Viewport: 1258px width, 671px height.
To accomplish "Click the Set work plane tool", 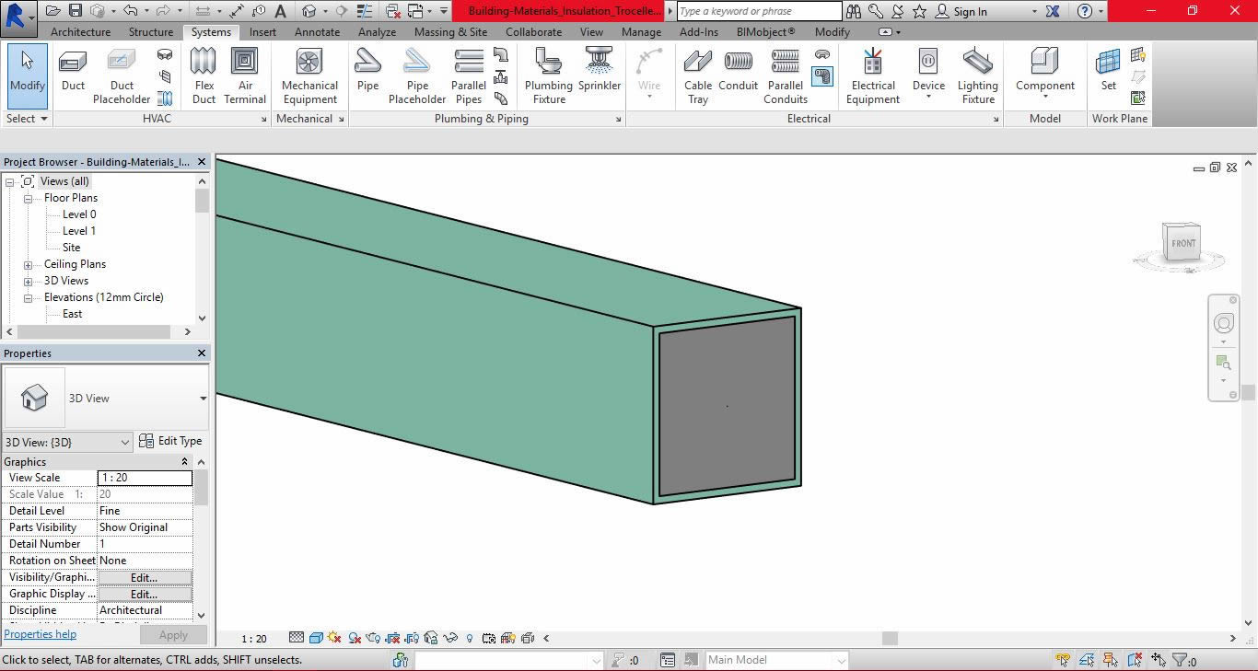I will click(x=1108, y=71).
